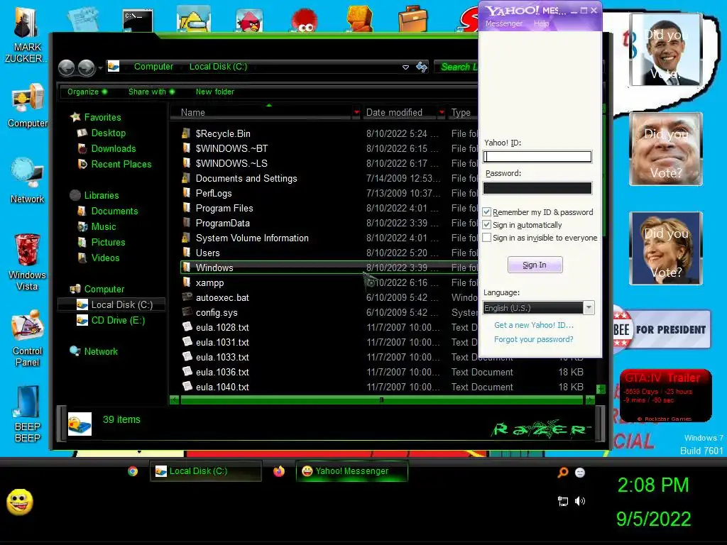Open the Computer desktop icon
Screen dimensions: 727x545
pos(28,106)
